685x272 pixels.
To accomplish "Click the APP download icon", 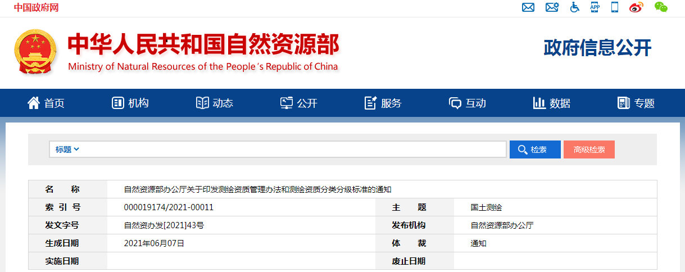I will [x=595, y=7].
